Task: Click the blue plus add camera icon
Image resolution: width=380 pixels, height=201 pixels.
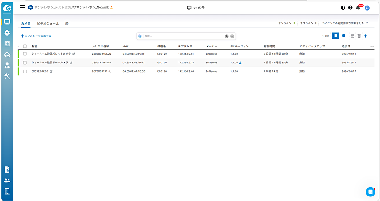Action: (365, 36)
